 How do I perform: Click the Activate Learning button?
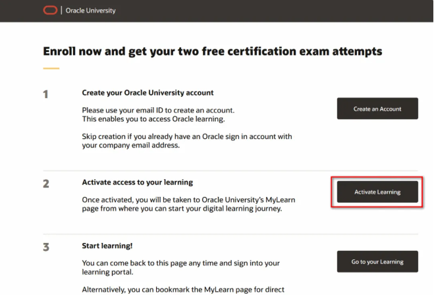377,192
